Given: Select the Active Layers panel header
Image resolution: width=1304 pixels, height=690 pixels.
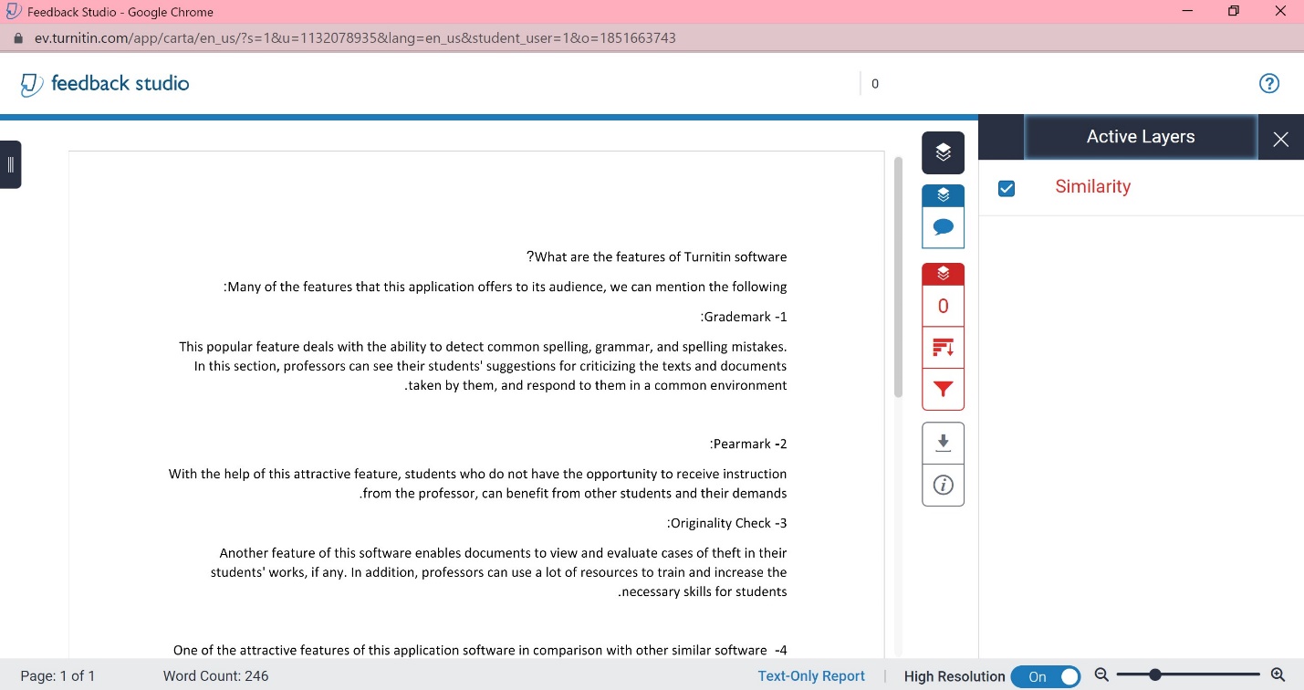Looking at the screenshot, I should click(x=1141, y=137).
